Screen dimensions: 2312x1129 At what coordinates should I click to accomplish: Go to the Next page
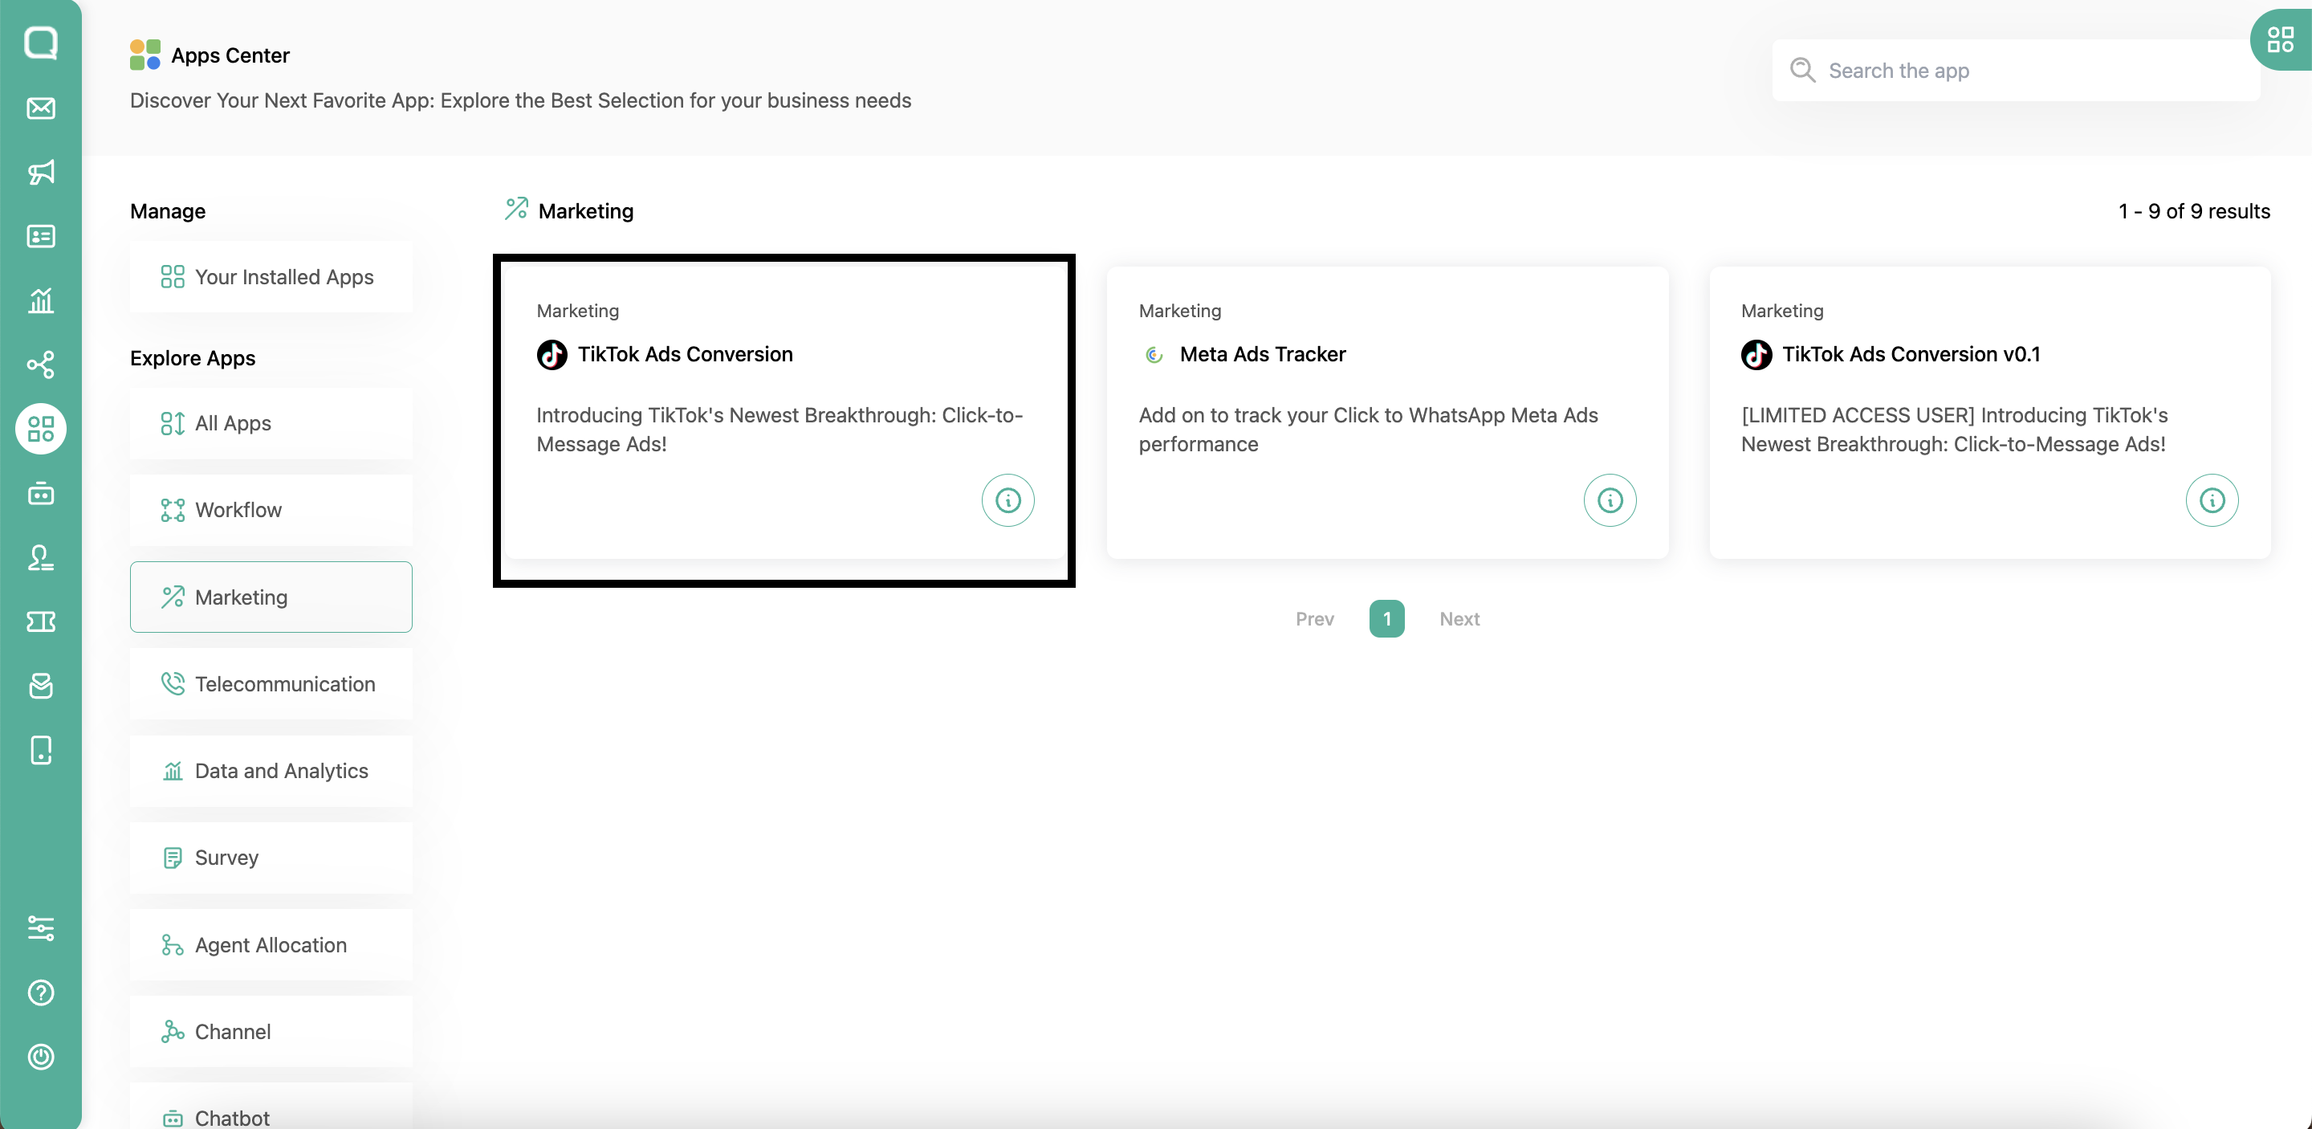[x=1459, y=618]
